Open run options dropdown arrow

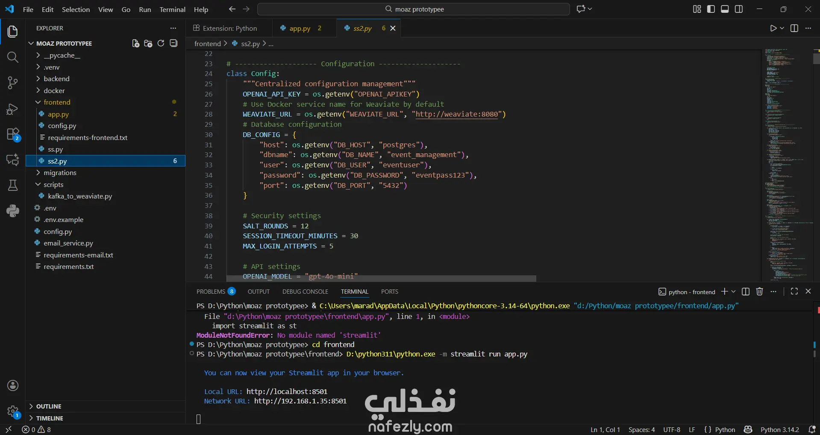click(x=782, y=28)
